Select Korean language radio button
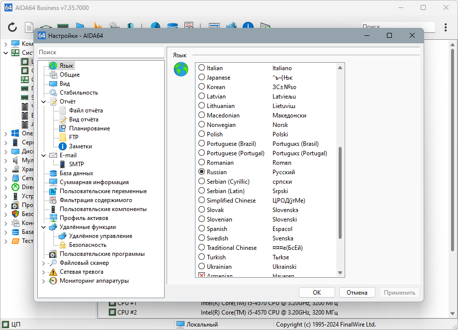This screenshot has height=330, width=458. pos(201,87)
